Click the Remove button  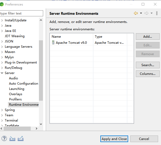(x=148, y=54)
